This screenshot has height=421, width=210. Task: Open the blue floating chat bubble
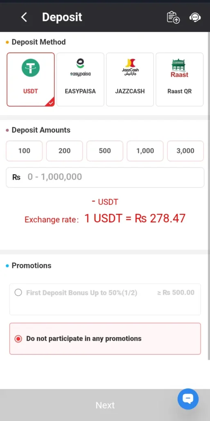(x=188, y=399)
